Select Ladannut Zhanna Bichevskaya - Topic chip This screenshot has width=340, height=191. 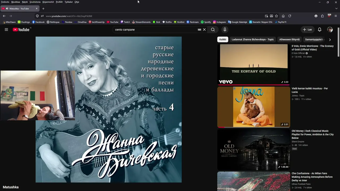coord(253,40)
